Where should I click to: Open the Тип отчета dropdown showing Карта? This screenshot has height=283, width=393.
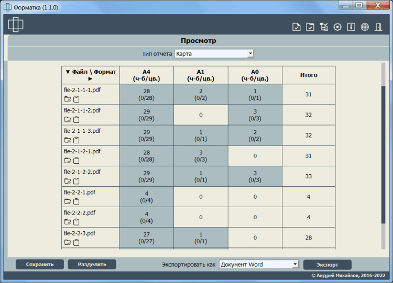[214, 53]
